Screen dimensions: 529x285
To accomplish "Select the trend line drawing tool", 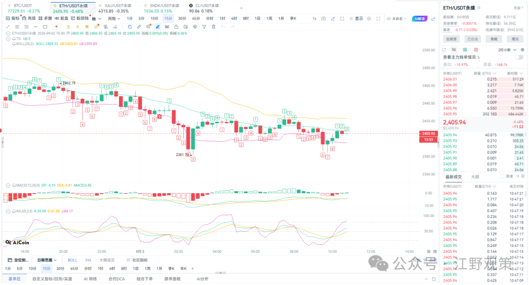I will (x=8, y=26).
